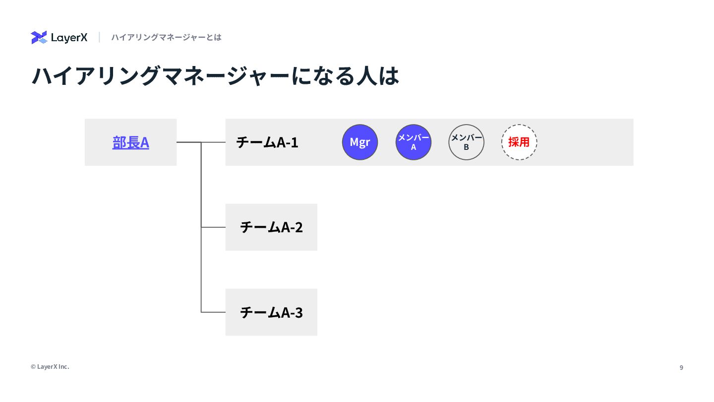This screenshot has width=714, height=402.
Task: Select the チームA-3 box
Action: [x=271, y=312]
